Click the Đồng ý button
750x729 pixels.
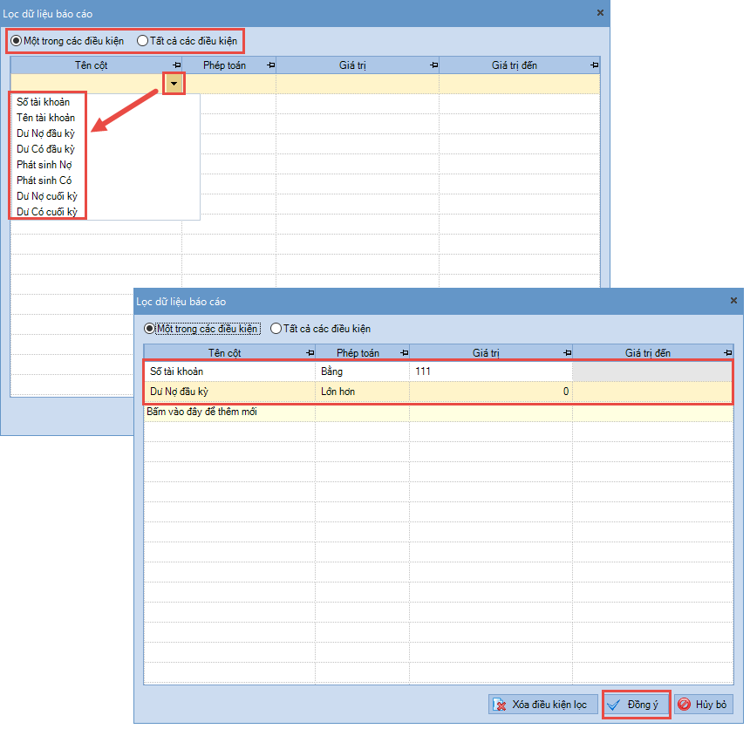point(636,704)
